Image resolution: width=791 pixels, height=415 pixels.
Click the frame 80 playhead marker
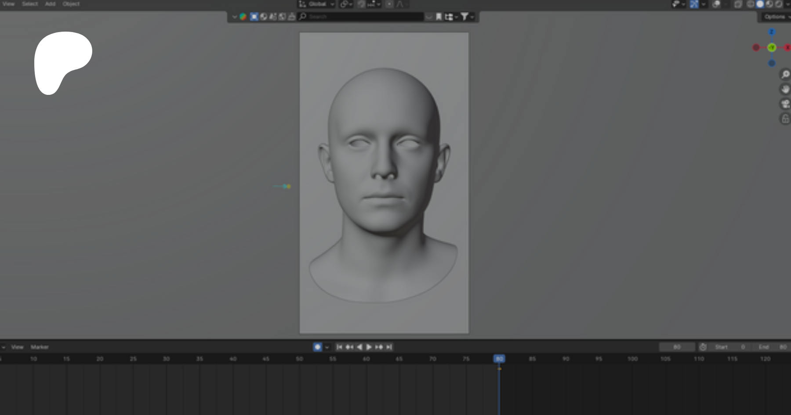[x=499, y=359]
